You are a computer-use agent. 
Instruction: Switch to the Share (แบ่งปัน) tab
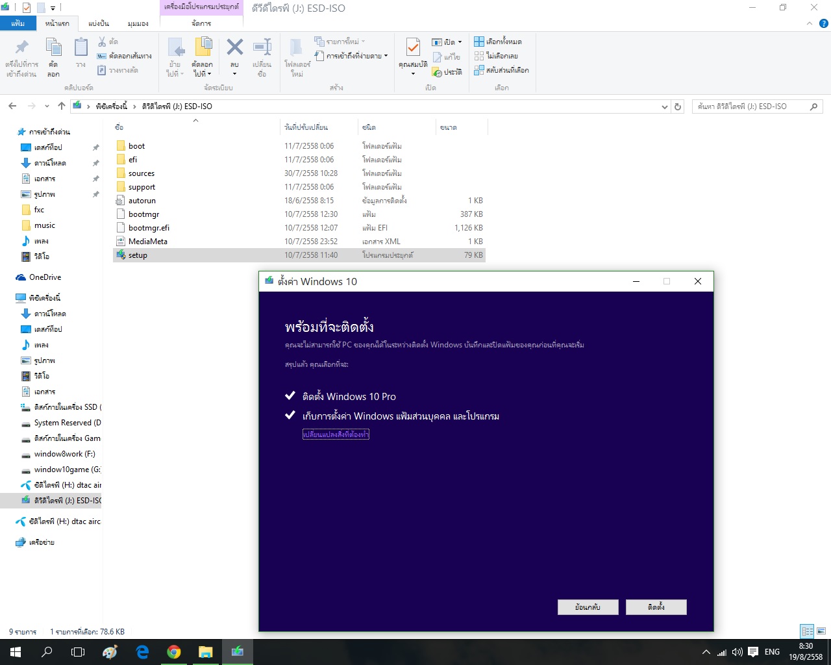[x=99, y=23]
